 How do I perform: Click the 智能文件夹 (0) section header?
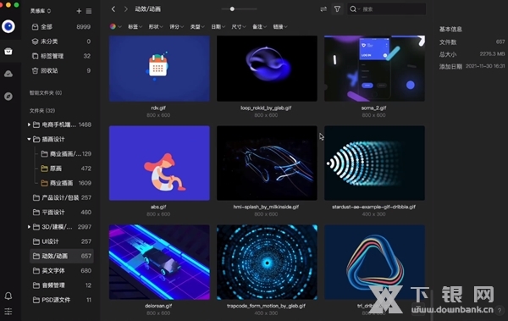(x=46, y=92)
